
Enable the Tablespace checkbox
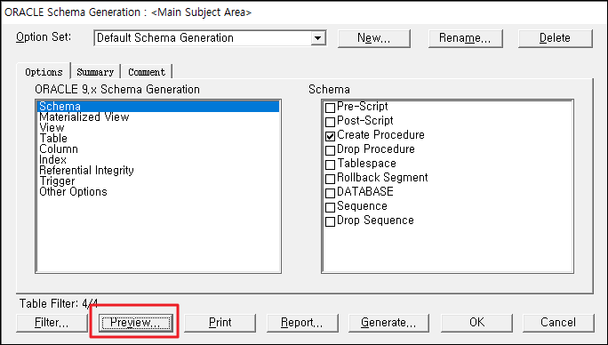[330, 164]
